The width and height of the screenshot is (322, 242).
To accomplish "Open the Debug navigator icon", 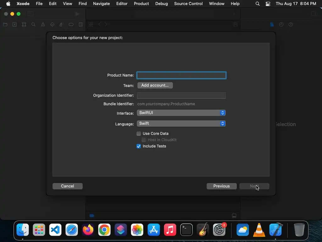I will click(61, 25).
